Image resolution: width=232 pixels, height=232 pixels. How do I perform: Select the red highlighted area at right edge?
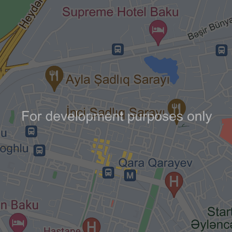pos(226,131)
